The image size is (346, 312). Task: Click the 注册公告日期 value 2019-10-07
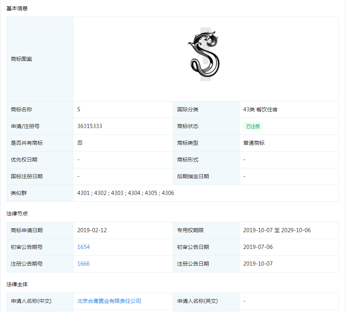click(256, 264)
